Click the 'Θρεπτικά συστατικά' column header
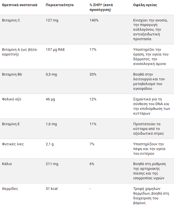 click(20, 5)
